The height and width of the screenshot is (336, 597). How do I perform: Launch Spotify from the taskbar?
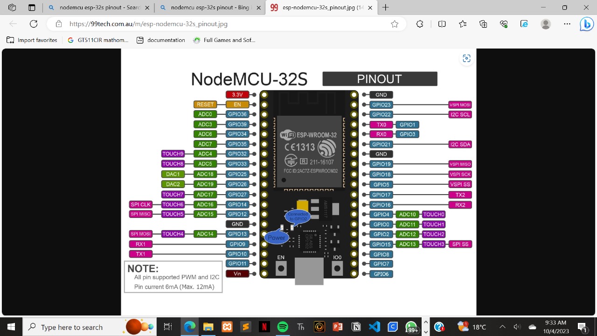283,327
